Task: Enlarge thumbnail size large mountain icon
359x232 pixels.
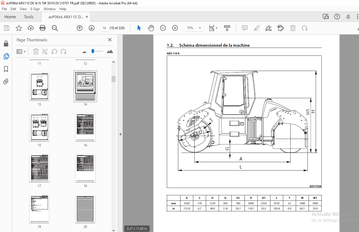Action: [110, 51]
